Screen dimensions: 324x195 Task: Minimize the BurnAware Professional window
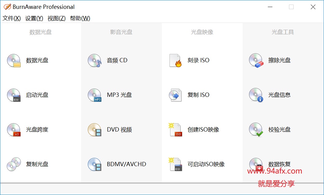coord(270,7)
